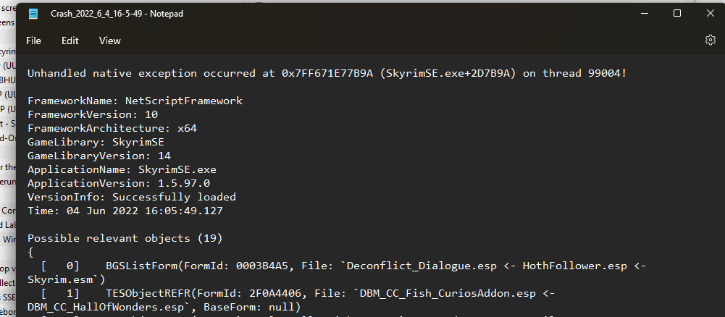The height and width of the screenshot is (317, 725).
Task: Open the Edit menu
Action: (70, 41)
